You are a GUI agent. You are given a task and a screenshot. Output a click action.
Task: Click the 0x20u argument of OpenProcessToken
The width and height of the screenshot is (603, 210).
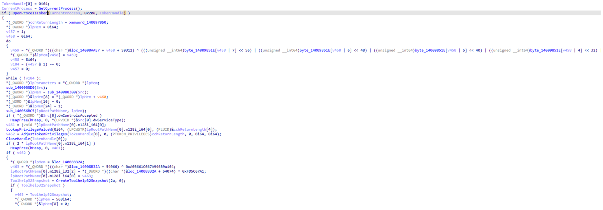(x=89, y=13)
